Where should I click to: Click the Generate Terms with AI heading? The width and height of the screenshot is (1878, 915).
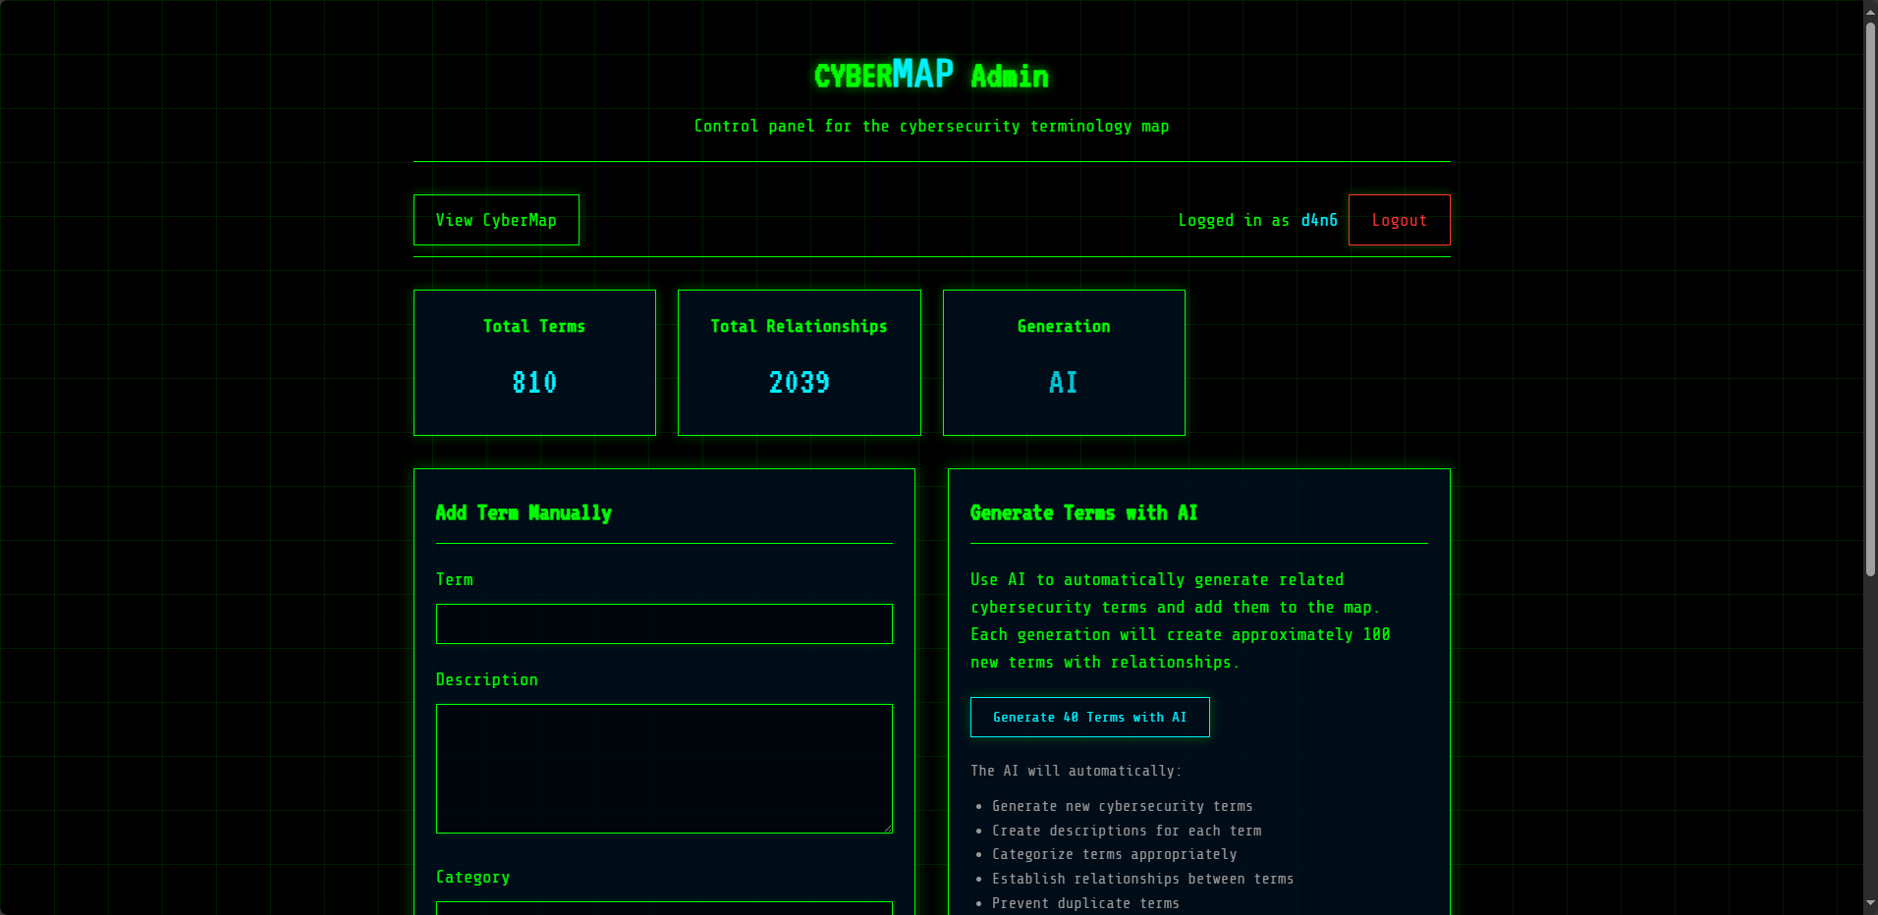coord(1083,512)
